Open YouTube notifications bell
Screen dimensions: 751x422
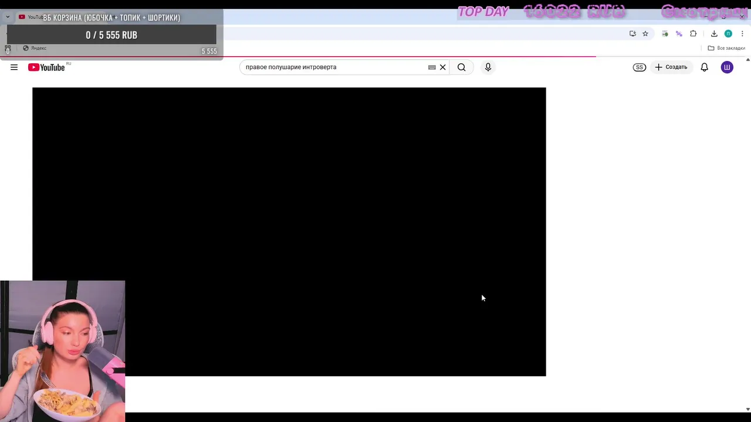pyautogui.click(x=705, y=67)
